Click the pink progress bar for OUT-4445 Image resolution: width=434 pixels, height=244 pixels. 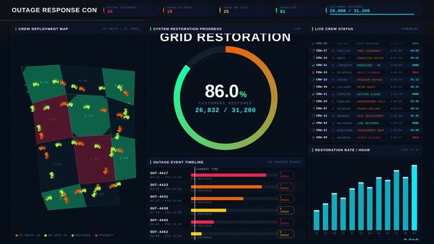point(202,222)
